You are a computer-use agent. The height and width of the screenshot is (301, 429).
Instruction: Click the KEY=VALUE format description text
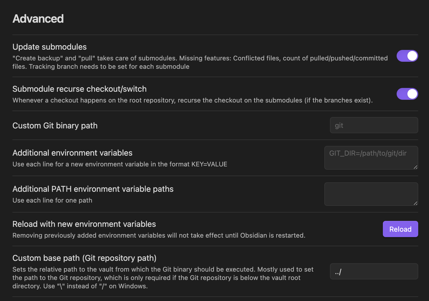[120, 164]
